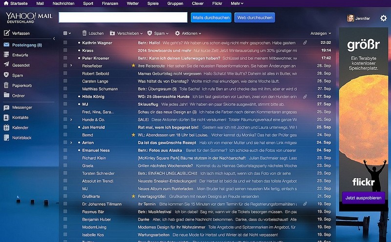Click the Verfassen compose pencil icon
391x242 pixels.
[x=7, y=33]
